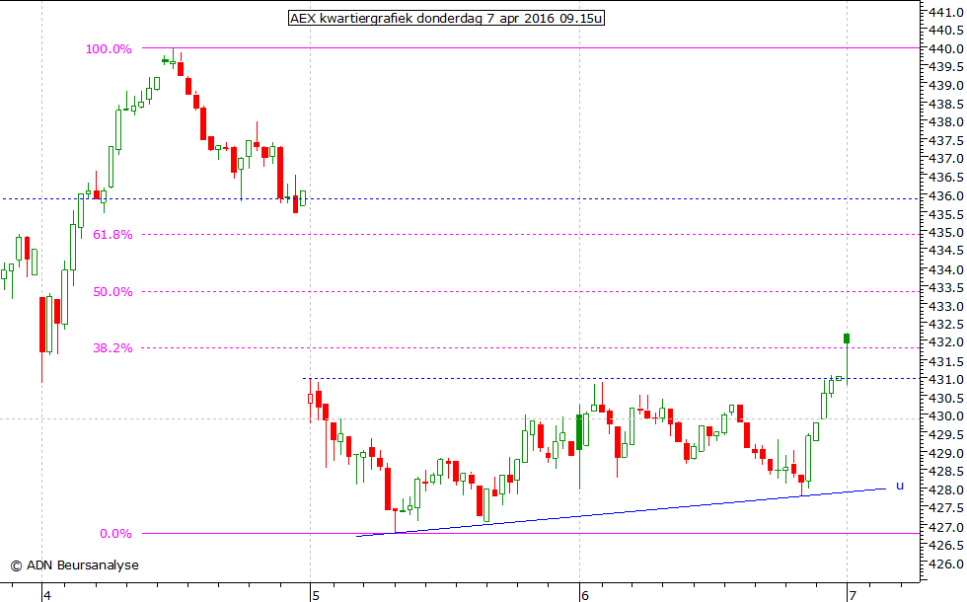Click the 429.0 price axis value

click(x=946, y=453)
